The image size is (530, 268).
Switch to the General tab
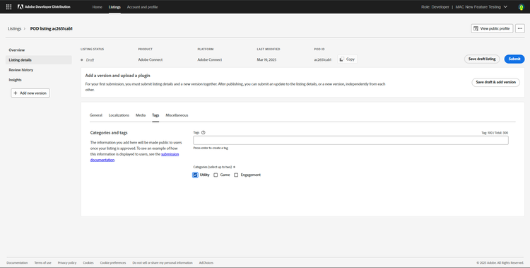click(95, 115)
